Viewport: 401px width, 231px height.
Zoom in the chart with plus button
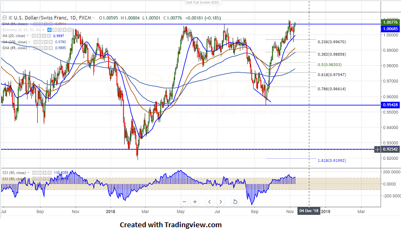point(195,202)
